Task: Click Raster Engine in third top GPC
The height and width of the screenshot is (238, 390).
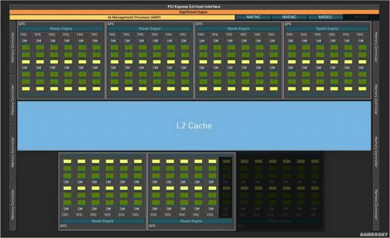Action: [238, 28]
